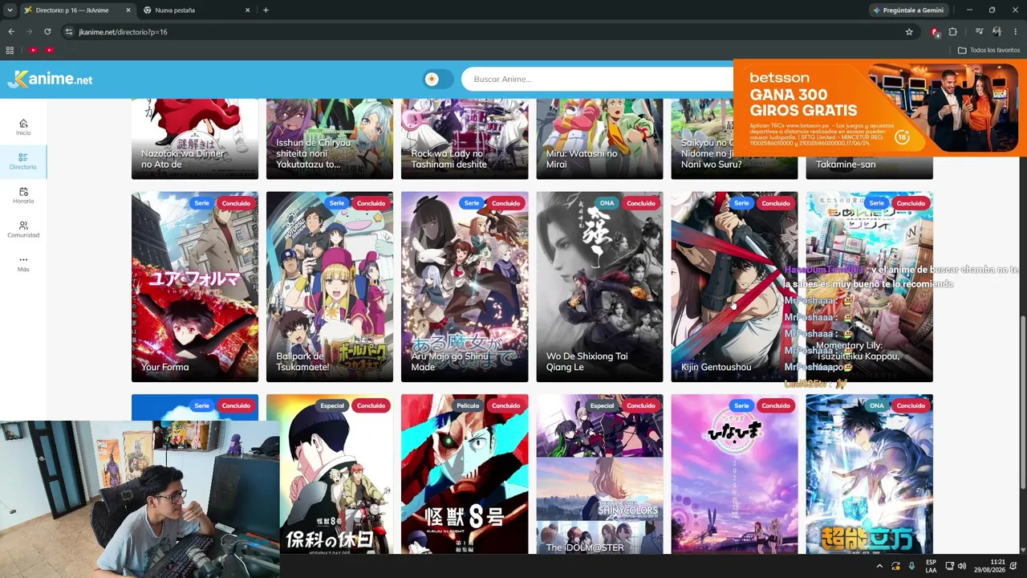Click Pregúntale a Gemini button

910,10
